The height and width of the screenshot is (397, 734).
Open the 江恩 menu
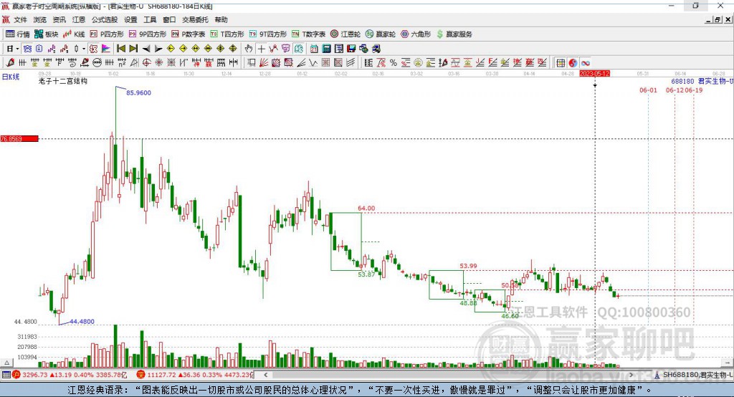79,19
